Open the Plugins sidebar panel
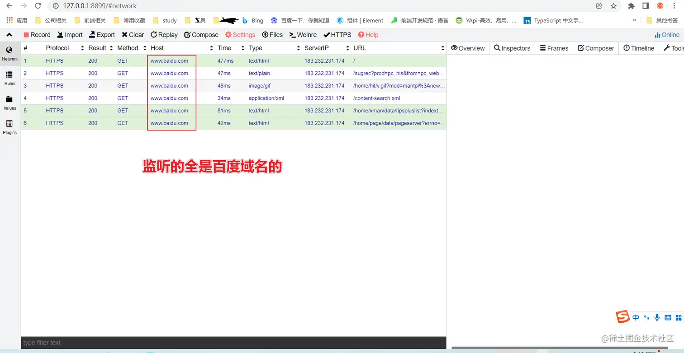Viewport: 684px width, 353px height. 9,127
